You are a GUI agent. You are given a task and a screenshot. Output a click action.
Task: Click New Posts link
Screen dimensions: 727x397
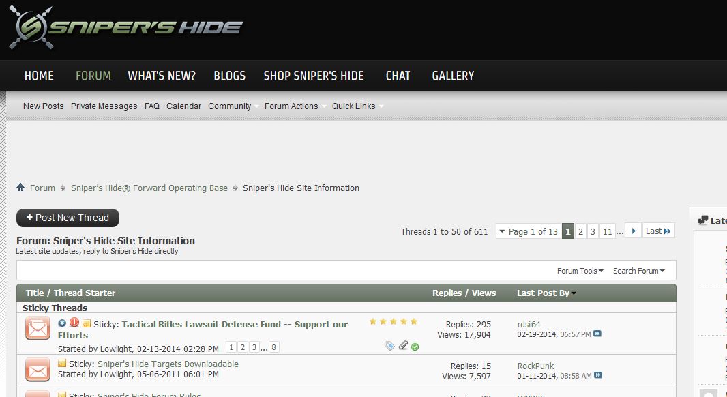tap(44, 106)
